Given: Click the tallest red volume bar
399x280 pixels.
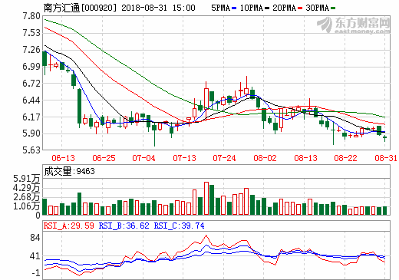Looking at the screenshot, I should (x=206, y=198).
